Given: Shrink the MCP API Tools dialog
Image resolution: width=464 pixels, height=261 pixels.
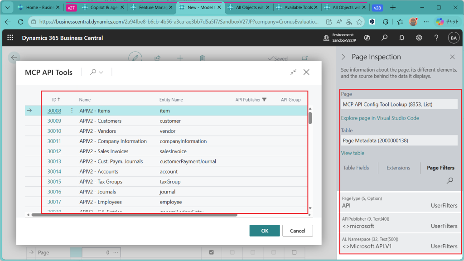Looking at the screenshot, I should [x=294, y=72].
